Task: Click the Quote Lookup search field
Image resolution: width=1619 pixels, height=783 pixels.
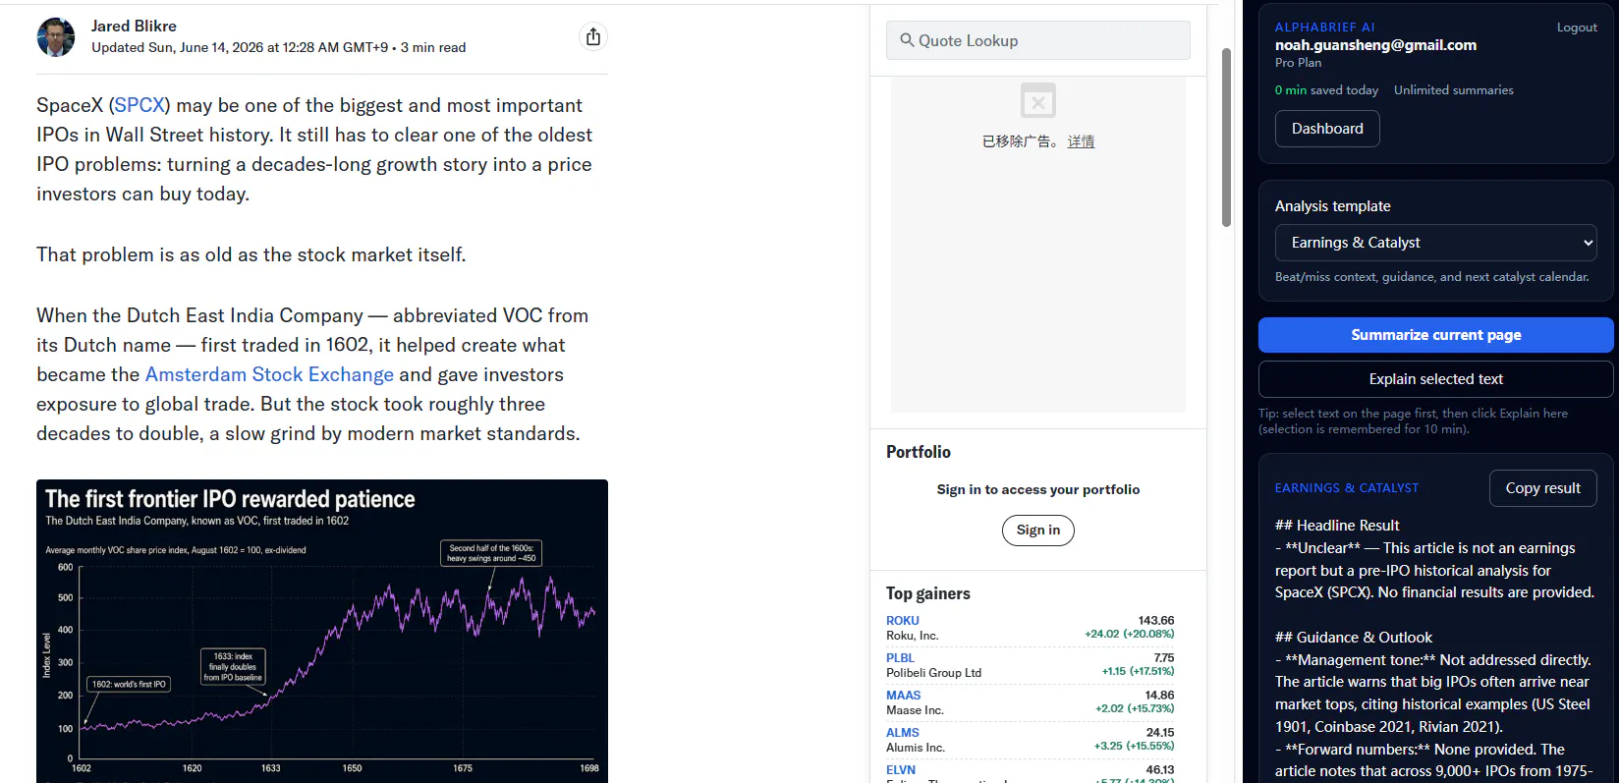Action: pyautogui.click(x=1038, y=40)
